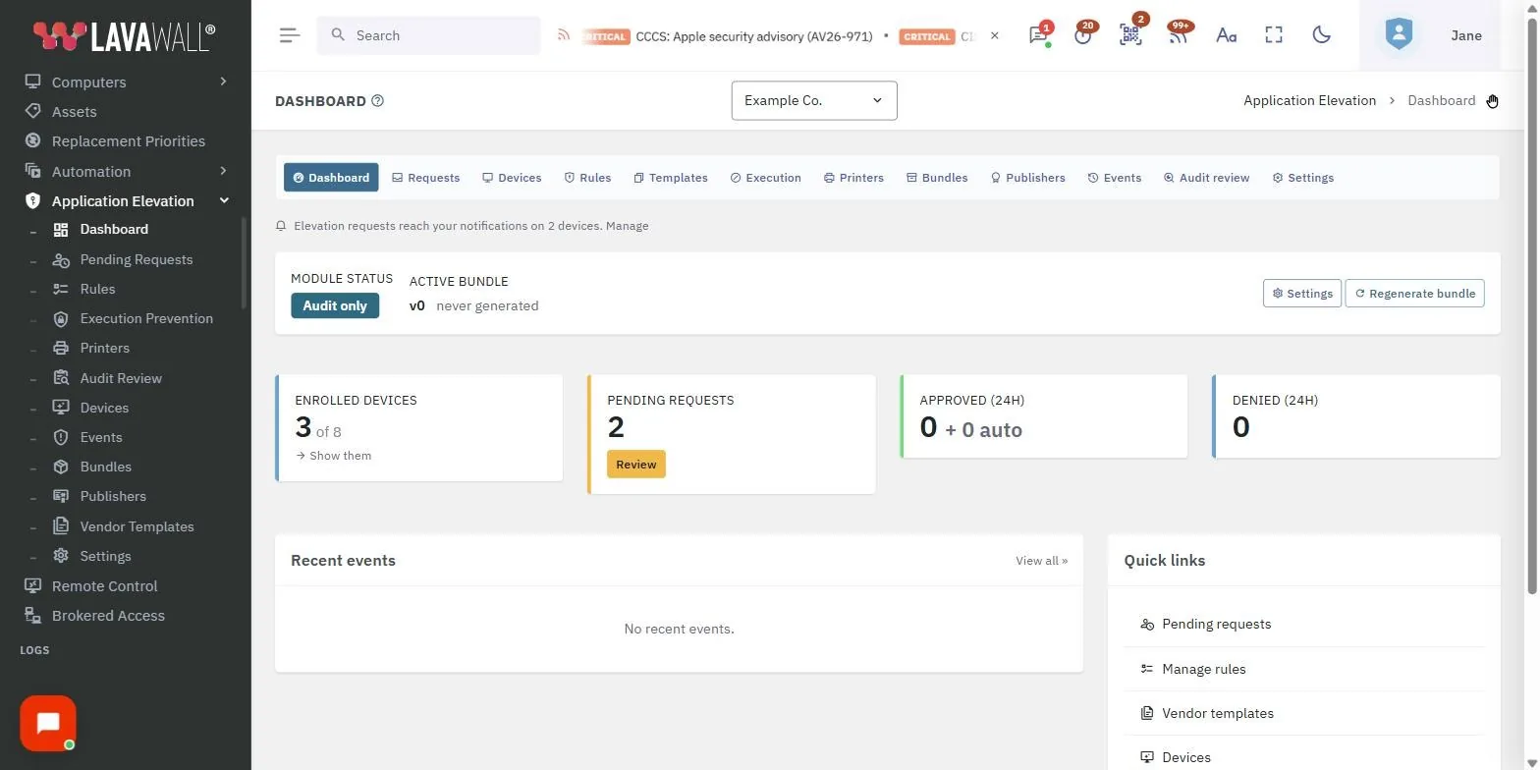Image resolution: width=1540 pixels, height=770 pixels.
Task: Click the Vendor Templates icon in the sidebar
Action: 61,526
